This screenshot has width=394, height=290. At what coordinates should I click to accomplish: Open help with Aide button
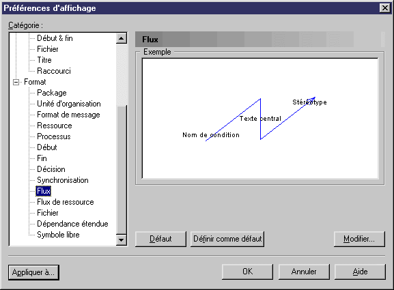[x=360, y=272]
